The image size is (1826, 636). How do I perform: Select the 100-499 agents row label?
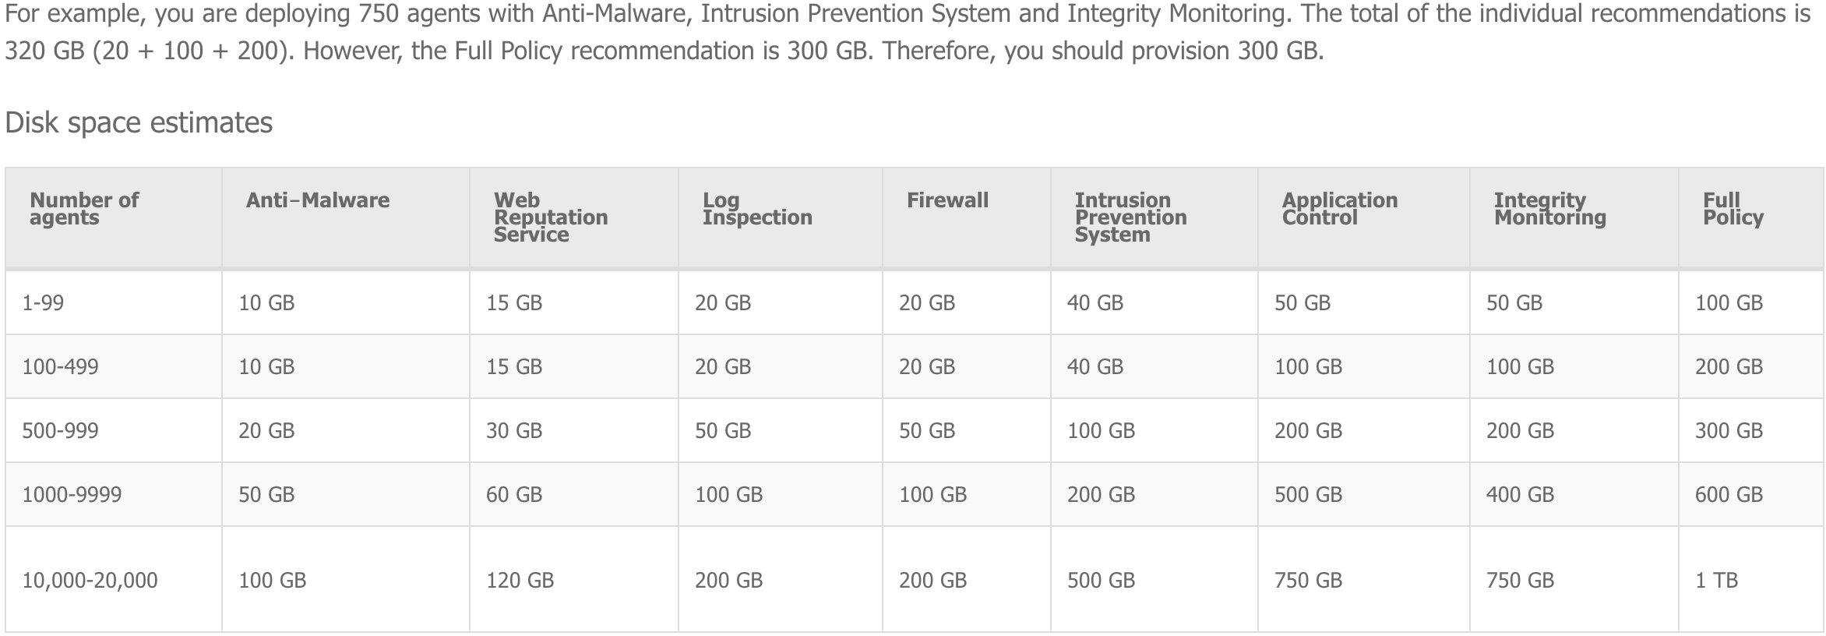pos(60,366)
